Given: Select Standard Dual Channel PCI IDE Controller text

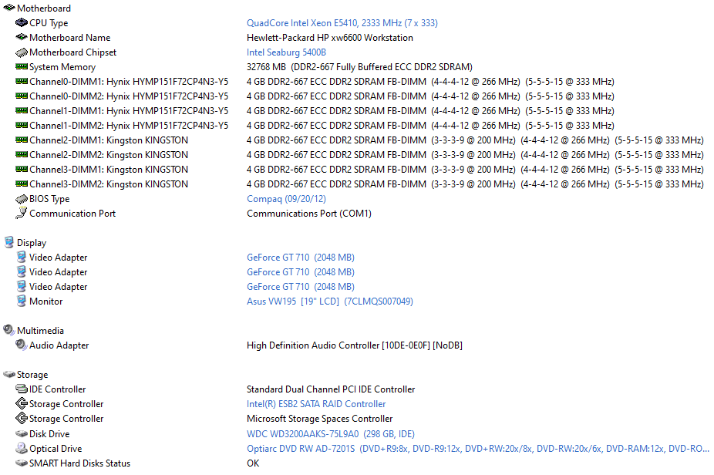Looking at the screenshot, I should 331,389.
